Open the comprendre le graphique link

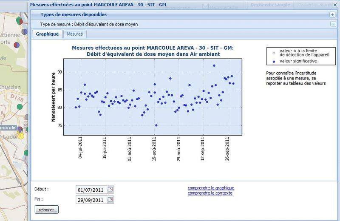tap(211, 188)
